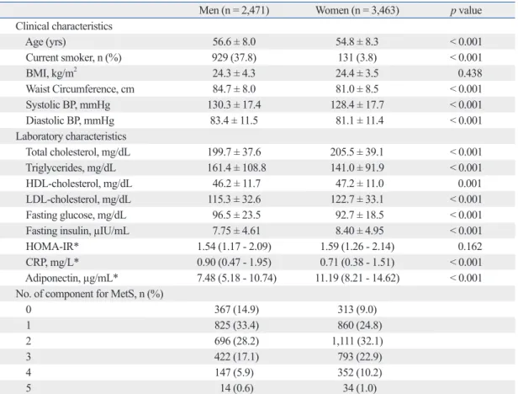This screenshot has height=394, width=518.
Task: Click the value '128.4 ± 17.7'
Action: tap(357, 105)
